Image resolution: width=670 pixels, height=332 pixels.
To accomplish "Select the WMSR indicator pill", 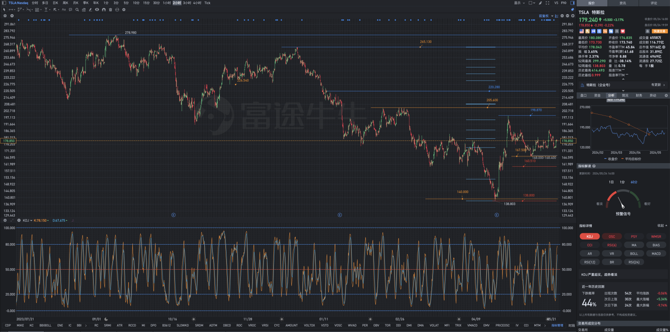I will 656,237.
